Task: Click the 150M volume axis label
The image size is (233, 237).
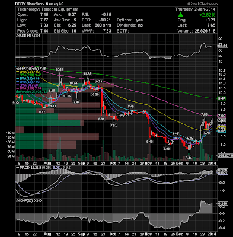Action: point(11,132)
